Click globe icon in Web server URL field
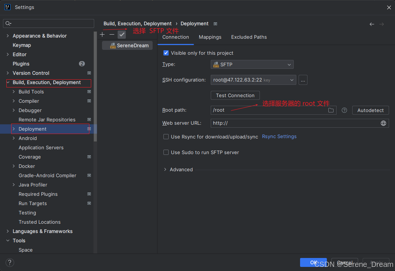Viewport: 395px width, 271px height. click(x=383, y=123)
